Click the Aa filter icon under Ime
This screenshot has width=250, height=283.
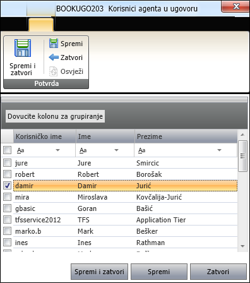[x=83, y=150]
